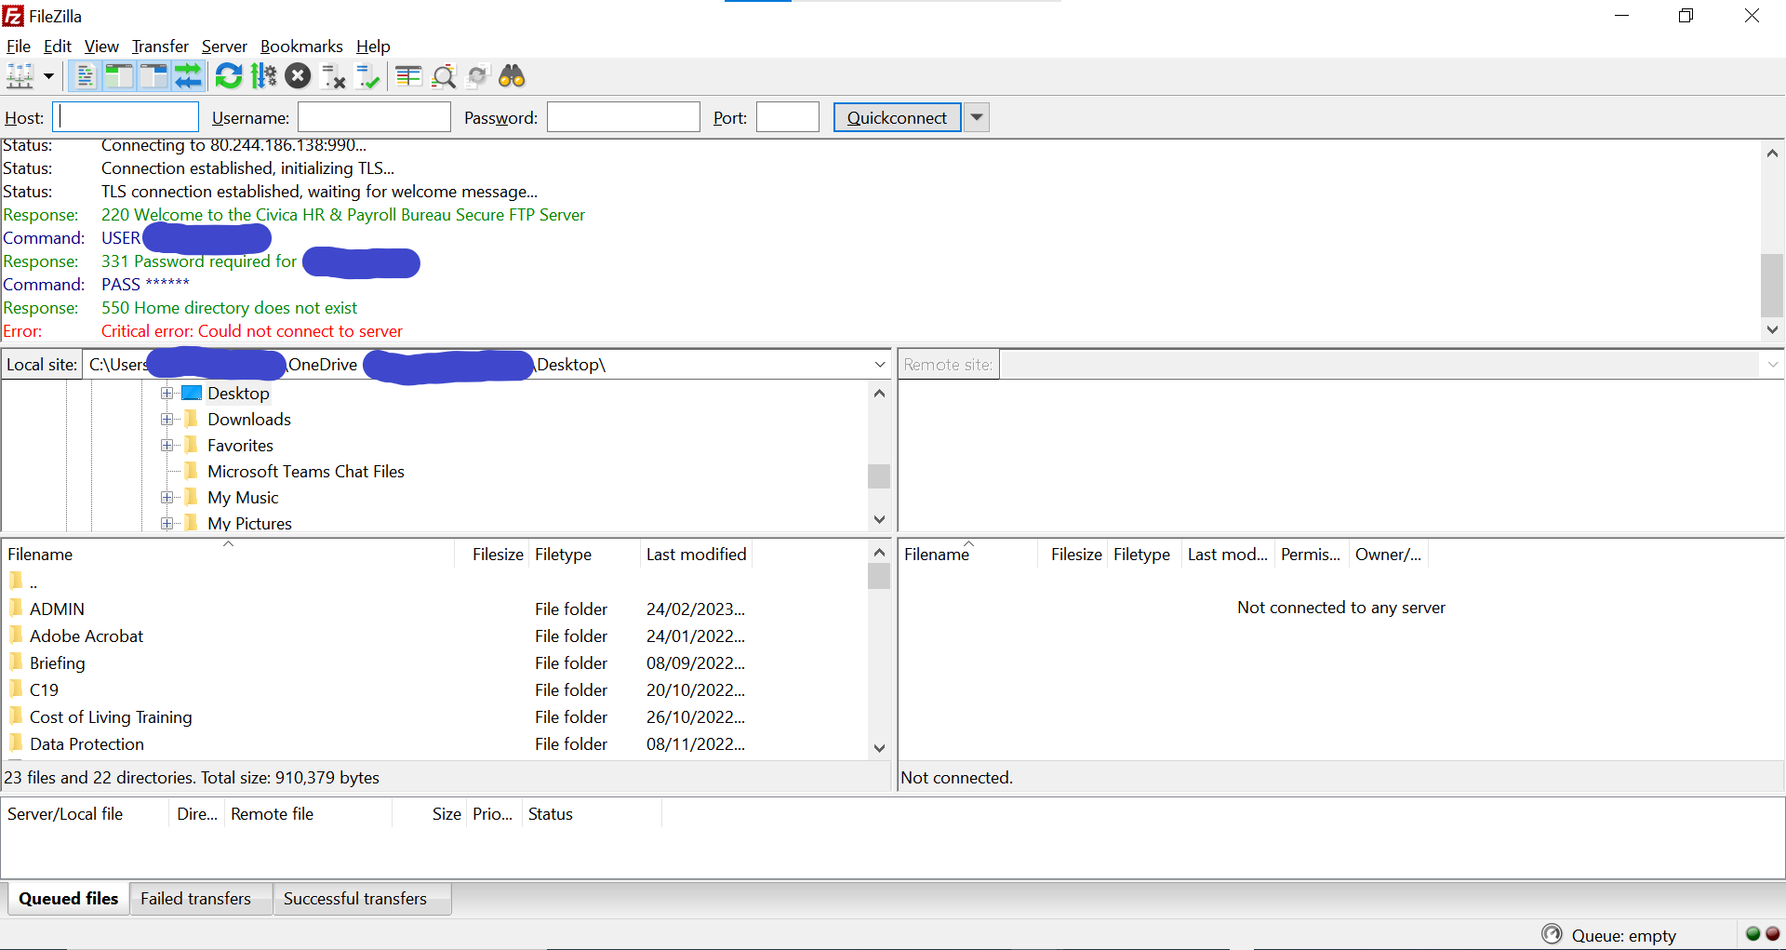Sort local files by Filetype column

pyautogui.click(x=584, y=555)
